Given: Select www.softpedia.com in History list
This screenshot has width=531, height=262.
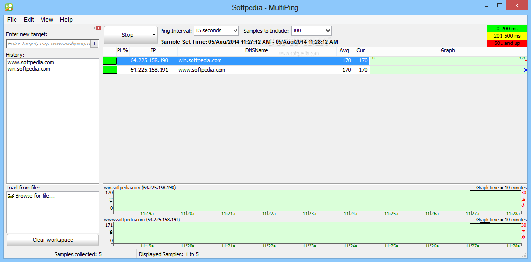Looking at the screenshot, I should point(30,63).
